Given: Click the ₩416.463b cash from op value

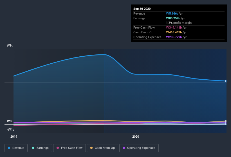Looking at the screenshot, I should point(174,32).
